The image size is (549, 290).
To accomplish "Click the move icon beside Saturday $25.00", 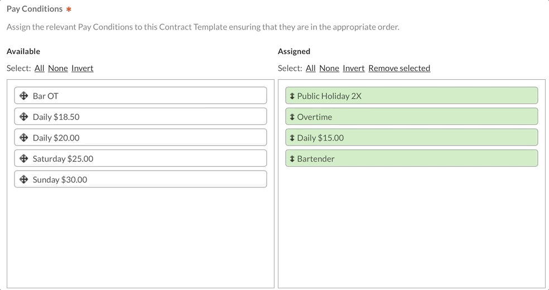I will point(24,159).
